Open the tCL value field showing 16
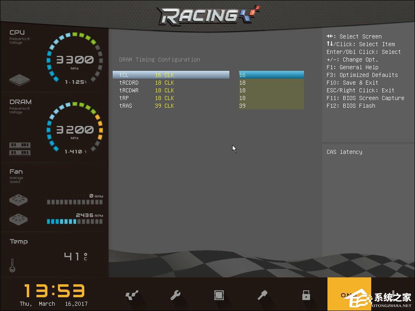Screen dimensions: 415x311 [271, 75]
